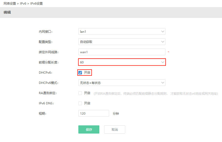Open the DHCPv6模式 selector showing 无状态+有状态

coord(119,83)
